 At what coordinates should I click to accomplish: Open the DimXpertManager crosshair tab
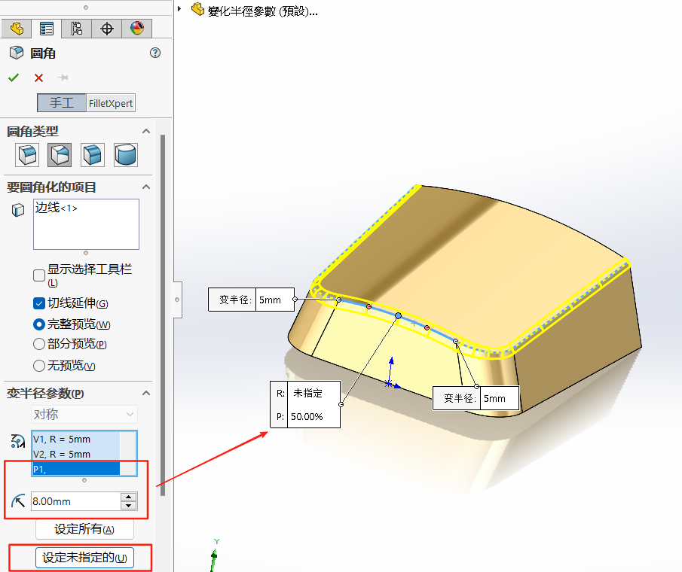tap(106, 29)
